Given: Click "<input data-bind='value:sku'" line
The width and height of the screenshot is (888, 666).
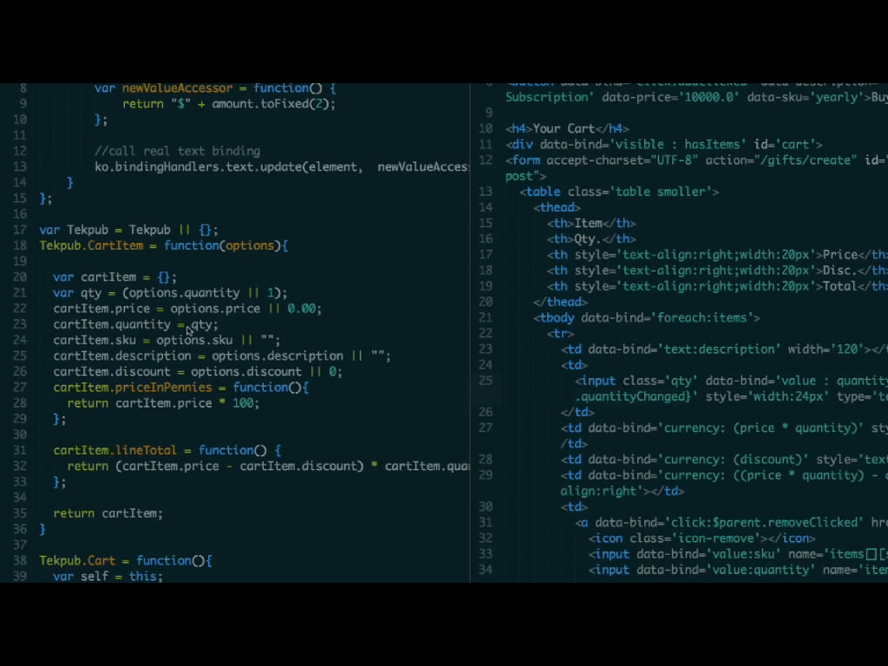Looking at the screenshot, I should [738, 554].
